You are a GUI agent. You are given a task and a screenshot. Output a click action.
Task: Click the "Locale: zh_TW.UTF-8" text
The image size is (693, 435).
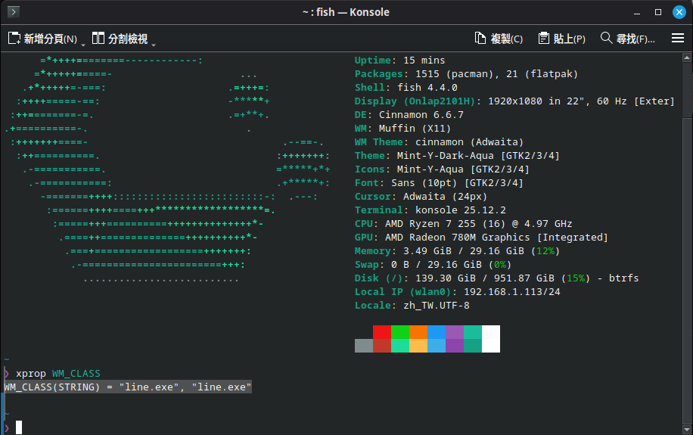tap(412, 306)
